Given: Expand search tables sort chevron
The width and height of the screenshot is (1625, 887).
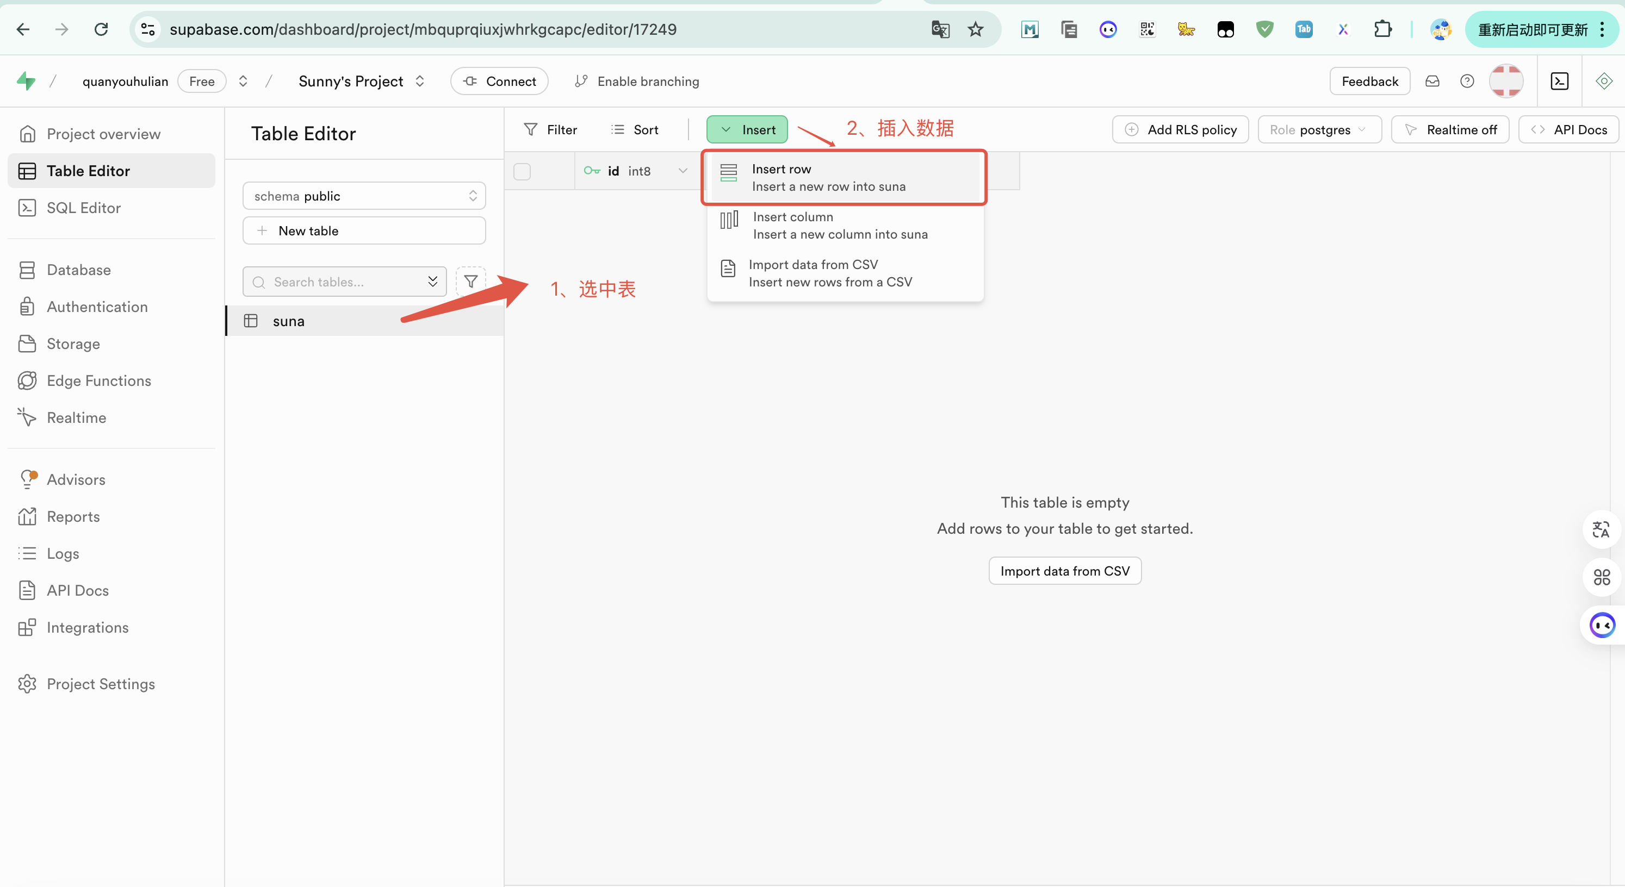Looking at the screenshot, I should [x=433, y=282].
